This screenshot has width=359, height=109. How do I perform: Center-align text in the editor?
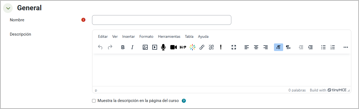coord(256,47)
